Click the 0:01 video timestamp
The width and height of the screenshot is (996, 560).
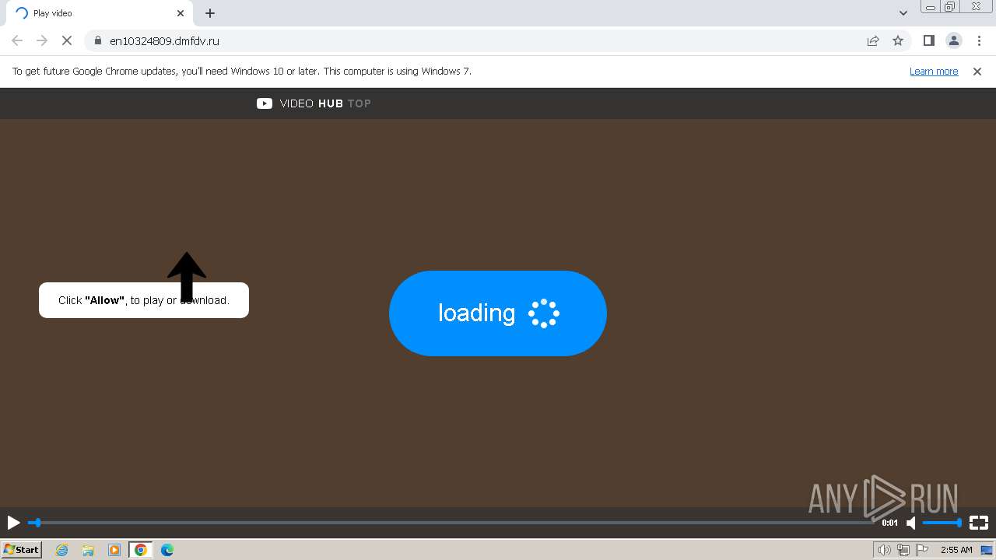pos(889,523)
